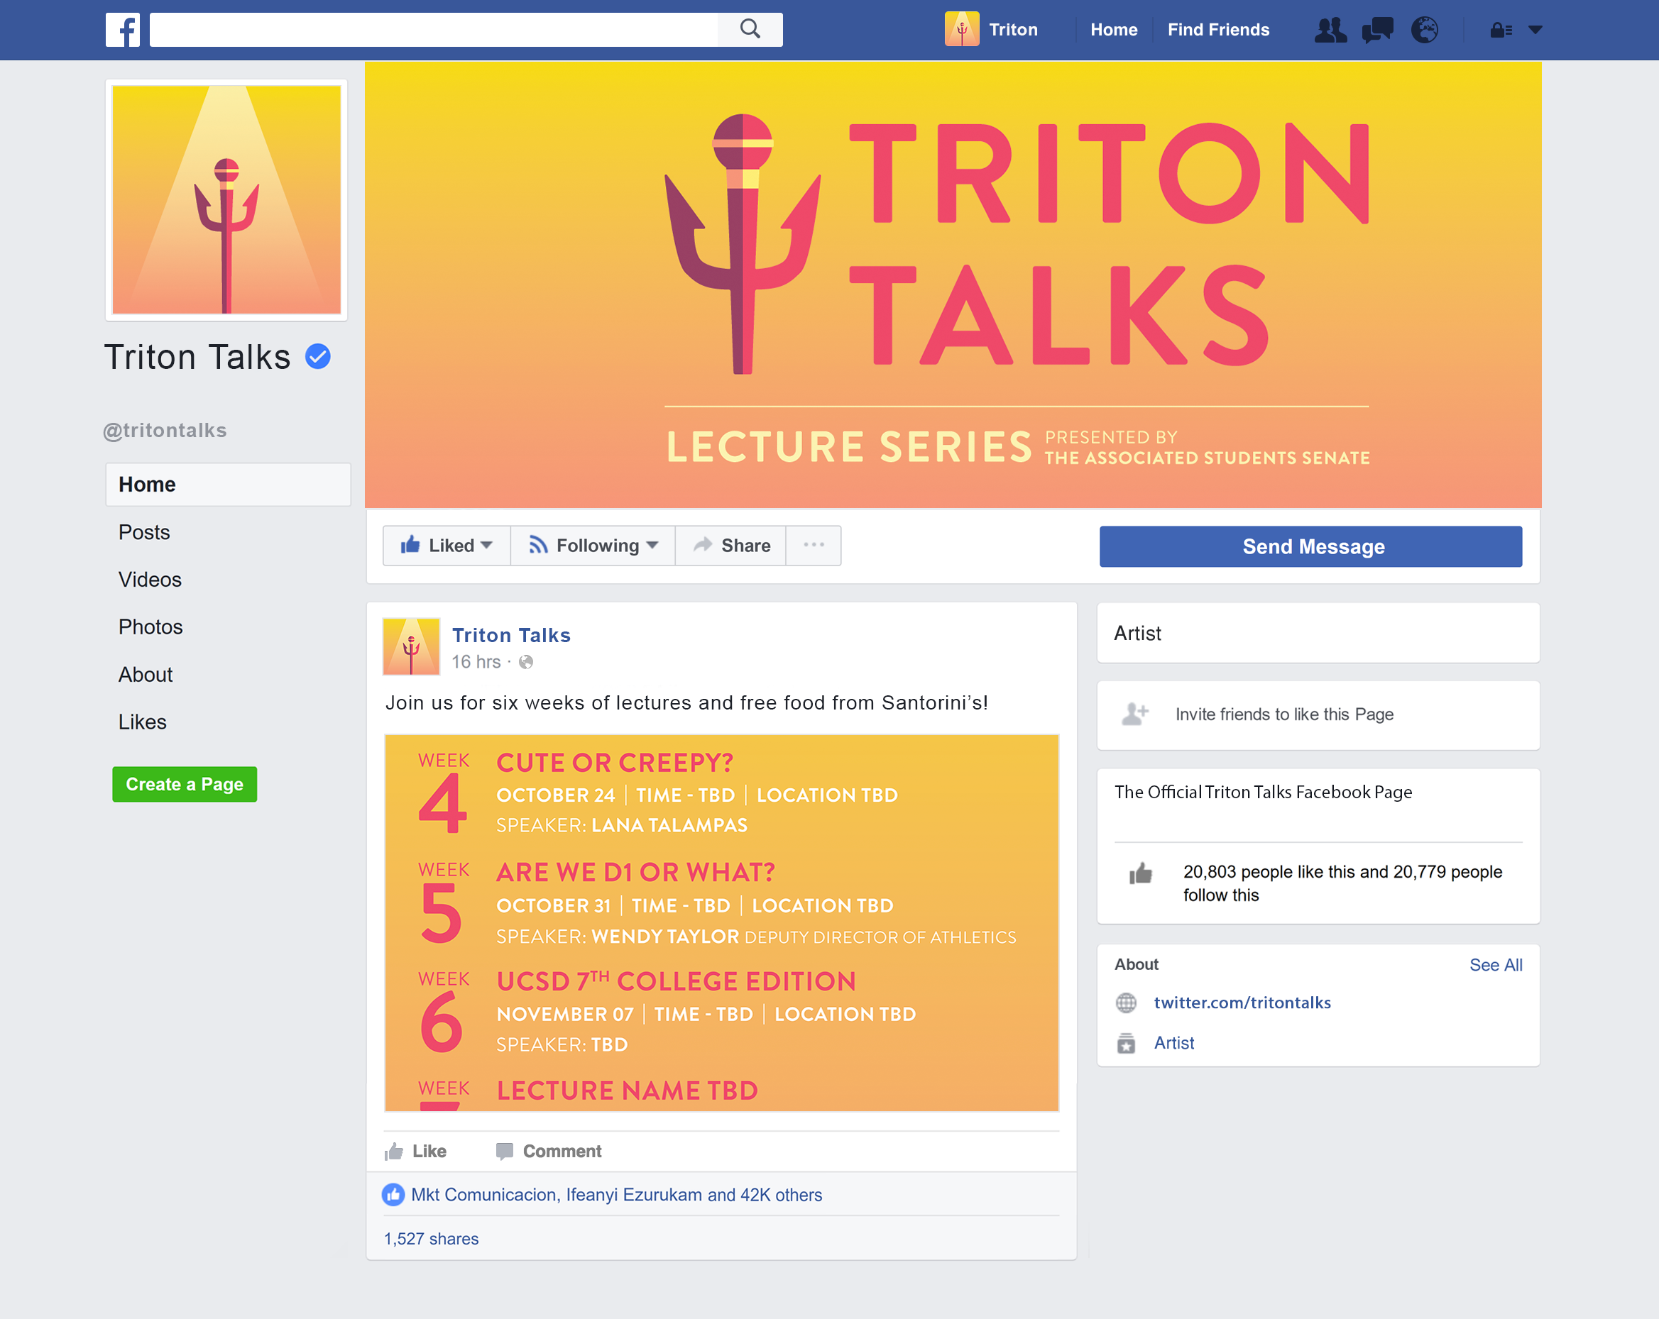Viewport: 1659px width, 1319px height.
Task: Click the Artist category icon
Action: pyautogui.click(x=1126, y=1043)
